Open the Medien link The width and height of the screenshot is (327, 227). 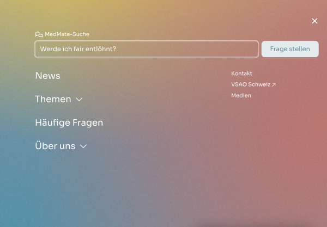[241, 95]
